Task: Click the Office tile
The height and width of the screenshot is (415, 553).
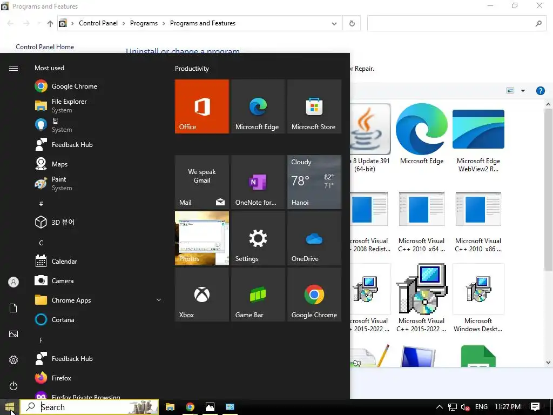Action: coord(202,106)
